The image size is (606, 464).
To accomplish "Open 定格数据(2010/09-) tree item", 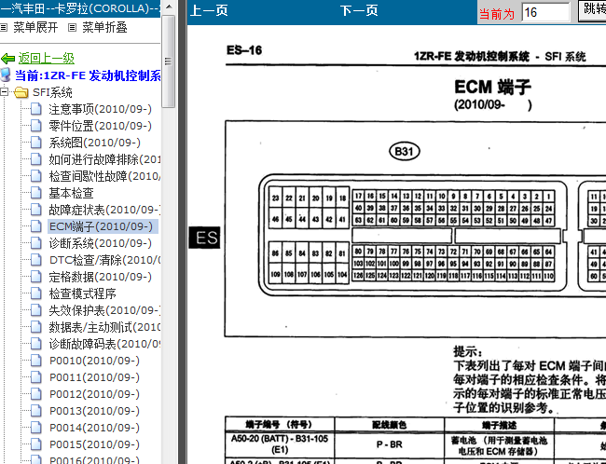I will coord(100,277).
